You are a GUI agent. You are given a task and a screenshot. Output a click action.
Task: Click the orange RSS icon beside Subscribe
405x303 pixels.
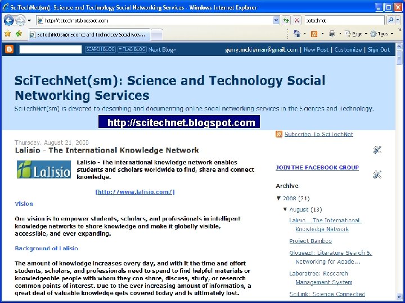pos(278,134)
